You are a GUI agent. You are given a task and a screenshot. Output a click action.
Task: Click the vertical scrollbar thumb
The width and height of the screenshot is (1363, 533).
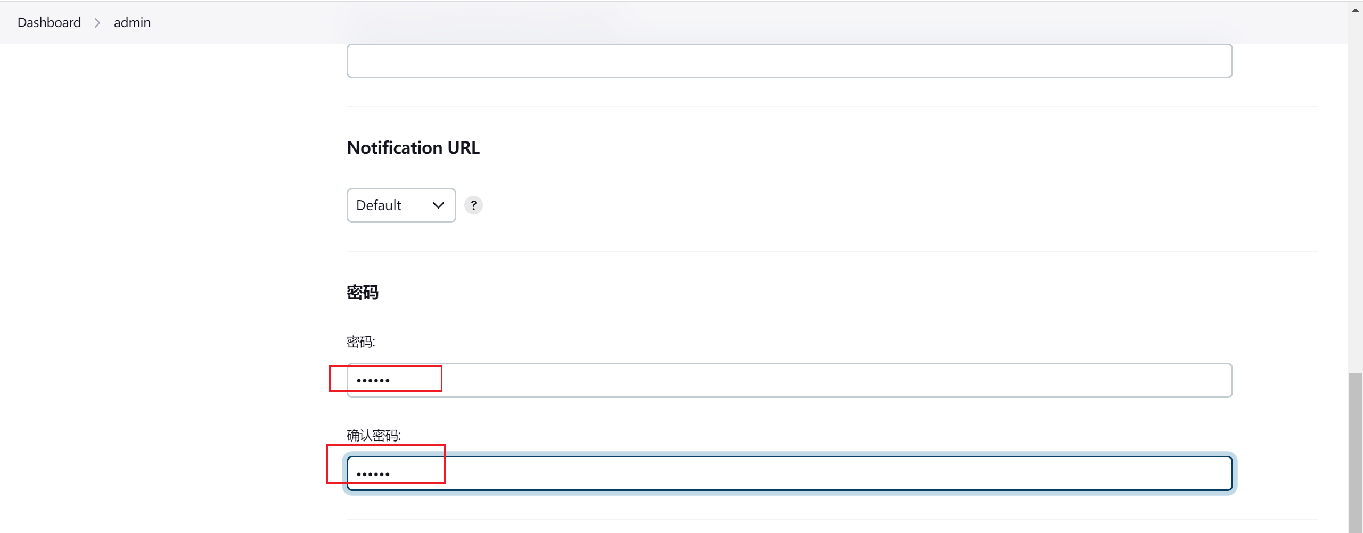coord(1356,452)
